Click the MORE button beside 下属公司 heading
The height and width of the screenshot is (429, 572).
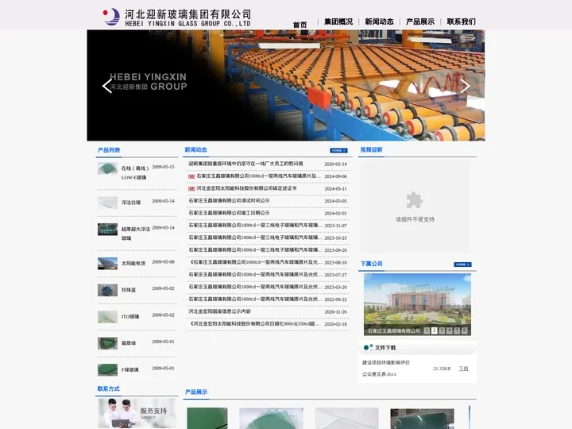[462, 265]
